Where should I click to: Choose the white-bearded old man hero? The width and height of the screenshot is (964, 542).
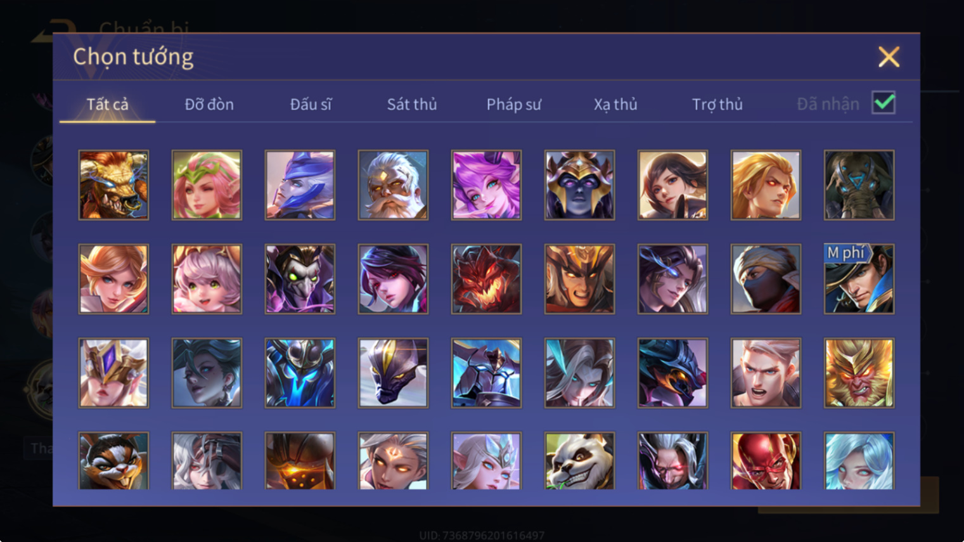(393, 185)
